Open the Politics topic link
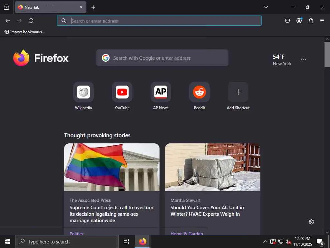This screenshot has width=330, height=248. click(x=76, y=233)
